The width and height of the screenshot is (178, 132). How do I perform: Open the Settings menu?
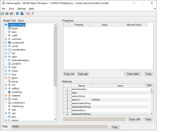22,9
